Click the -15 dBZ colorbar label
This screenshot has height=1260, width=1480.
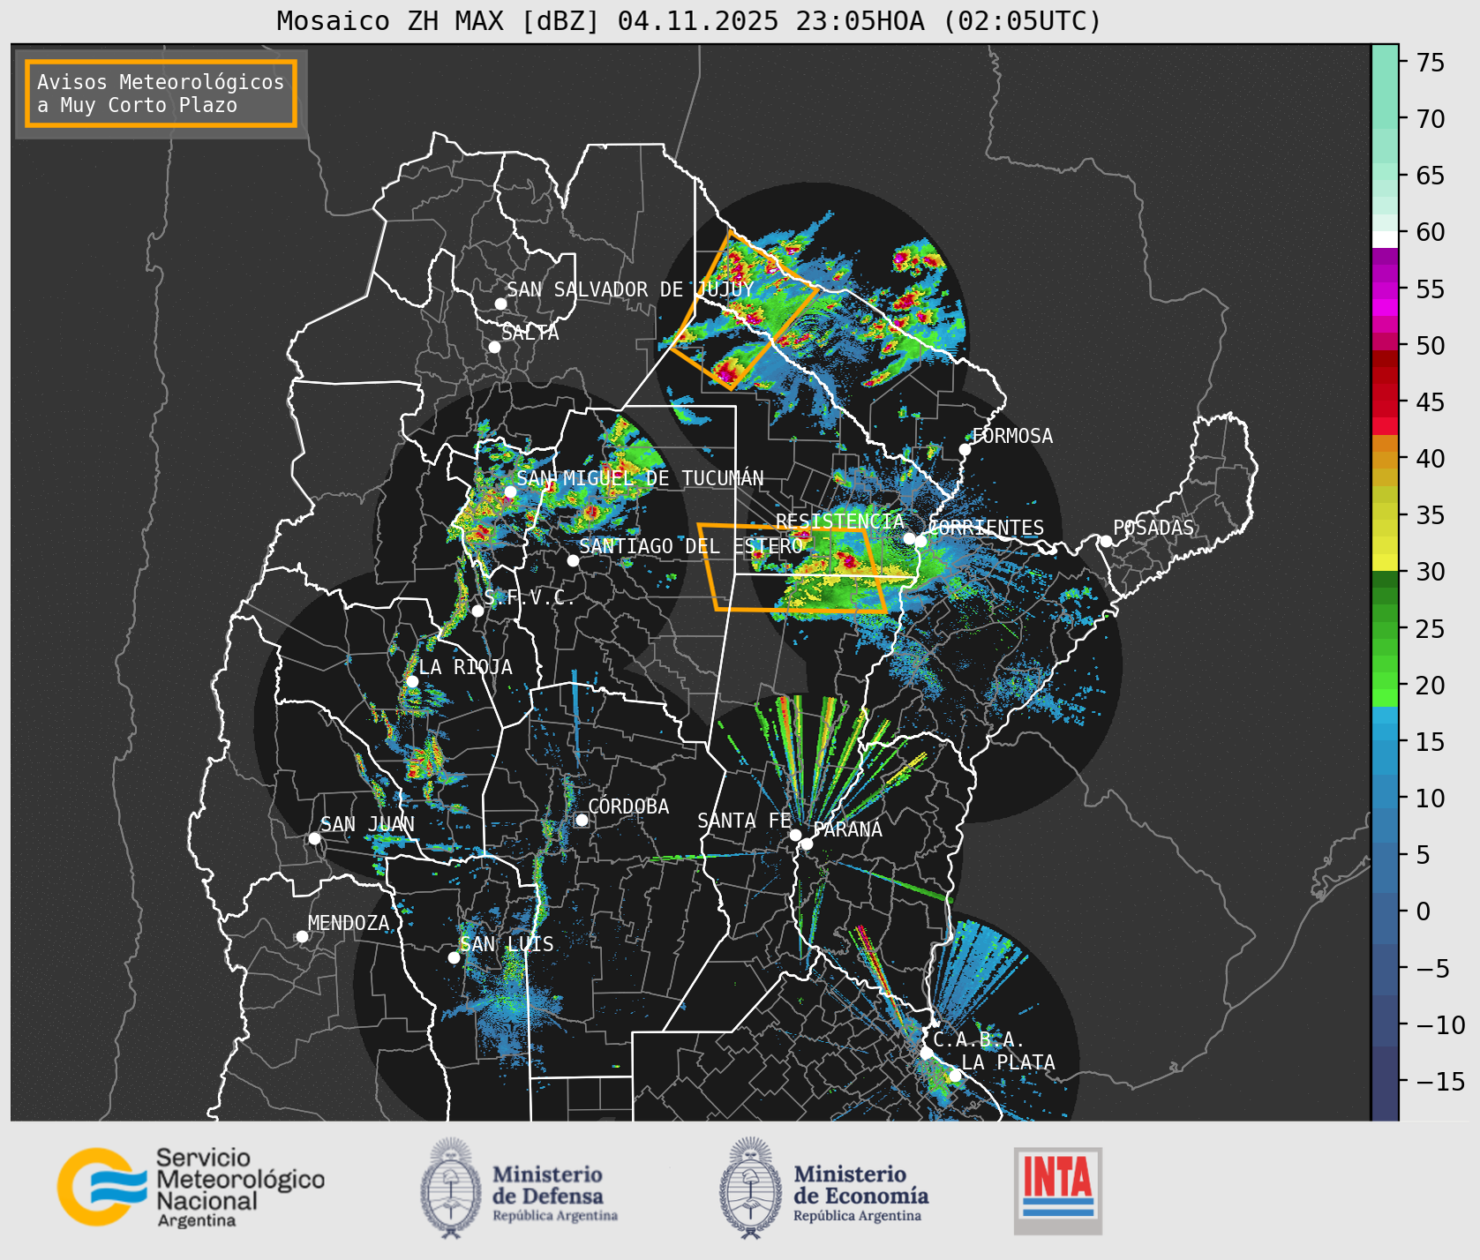coord(1439,1081)
